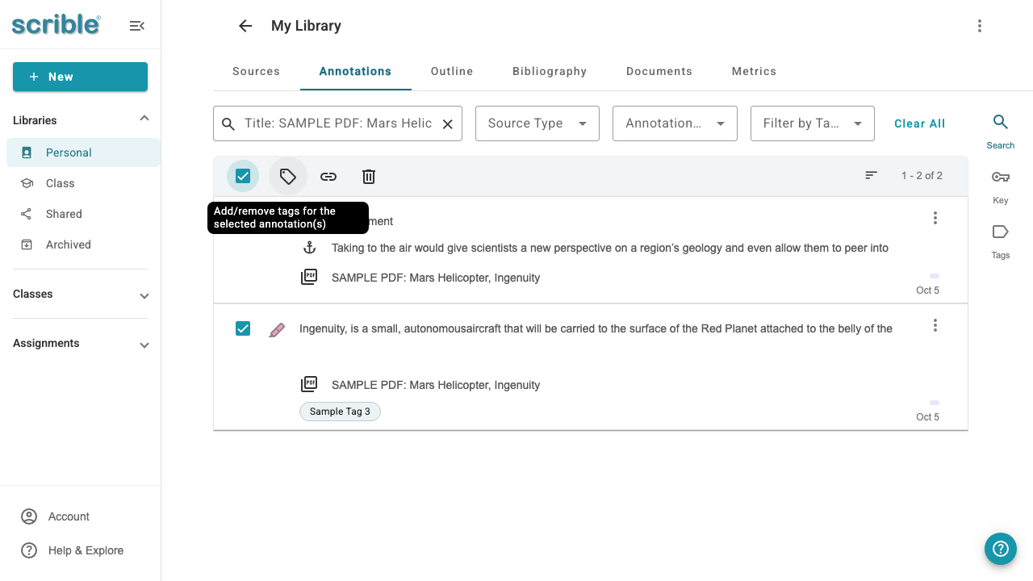Go back using the arrow icon

coord(245,26)
